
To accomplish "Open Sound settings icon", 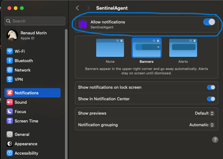I will [10, 102].
